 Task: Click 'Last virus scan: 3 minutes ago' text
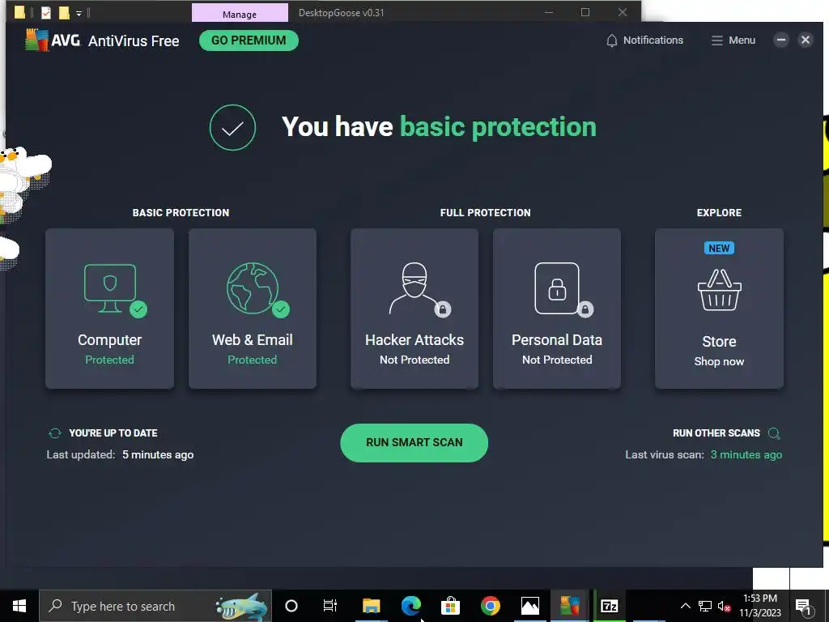click(x=704, y=455)
